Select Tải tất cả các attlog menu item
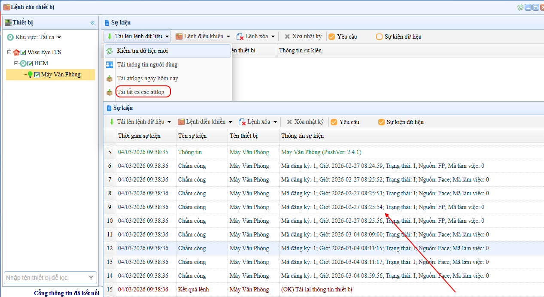This screenshot has width=544, height=297. [x=141, y=92]
